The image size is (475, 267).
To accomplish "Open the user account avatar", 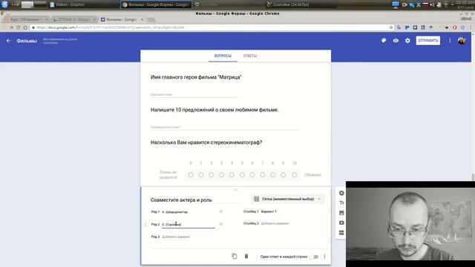I will [x=462, y=41].
